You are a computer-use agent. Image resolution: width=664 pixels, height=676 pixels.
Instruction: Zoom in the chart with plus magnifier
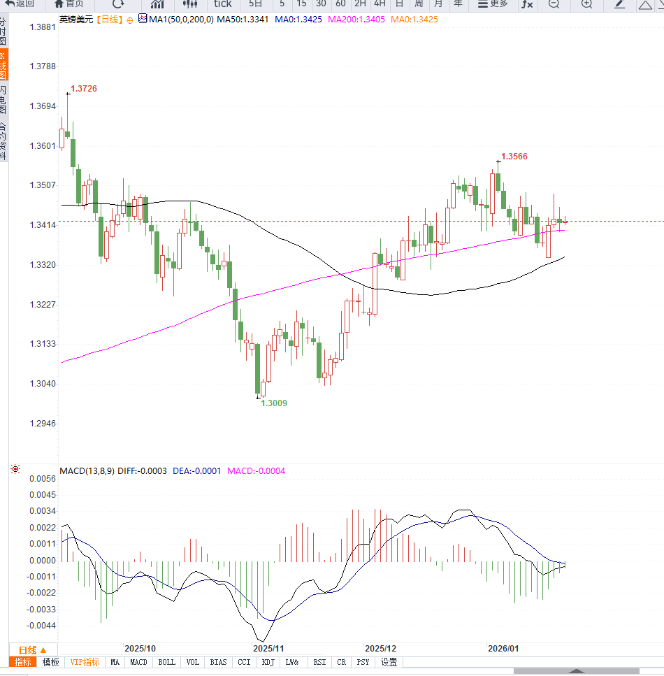pyautogui.click(x=586, y=4)
